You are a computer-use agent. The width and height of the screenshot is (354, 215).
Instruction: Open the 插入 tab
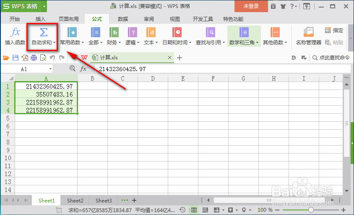pos(41,19)
